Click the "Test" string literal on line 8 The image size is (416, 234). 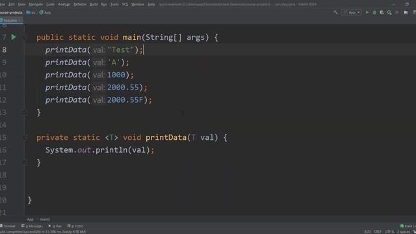point(121,50)
